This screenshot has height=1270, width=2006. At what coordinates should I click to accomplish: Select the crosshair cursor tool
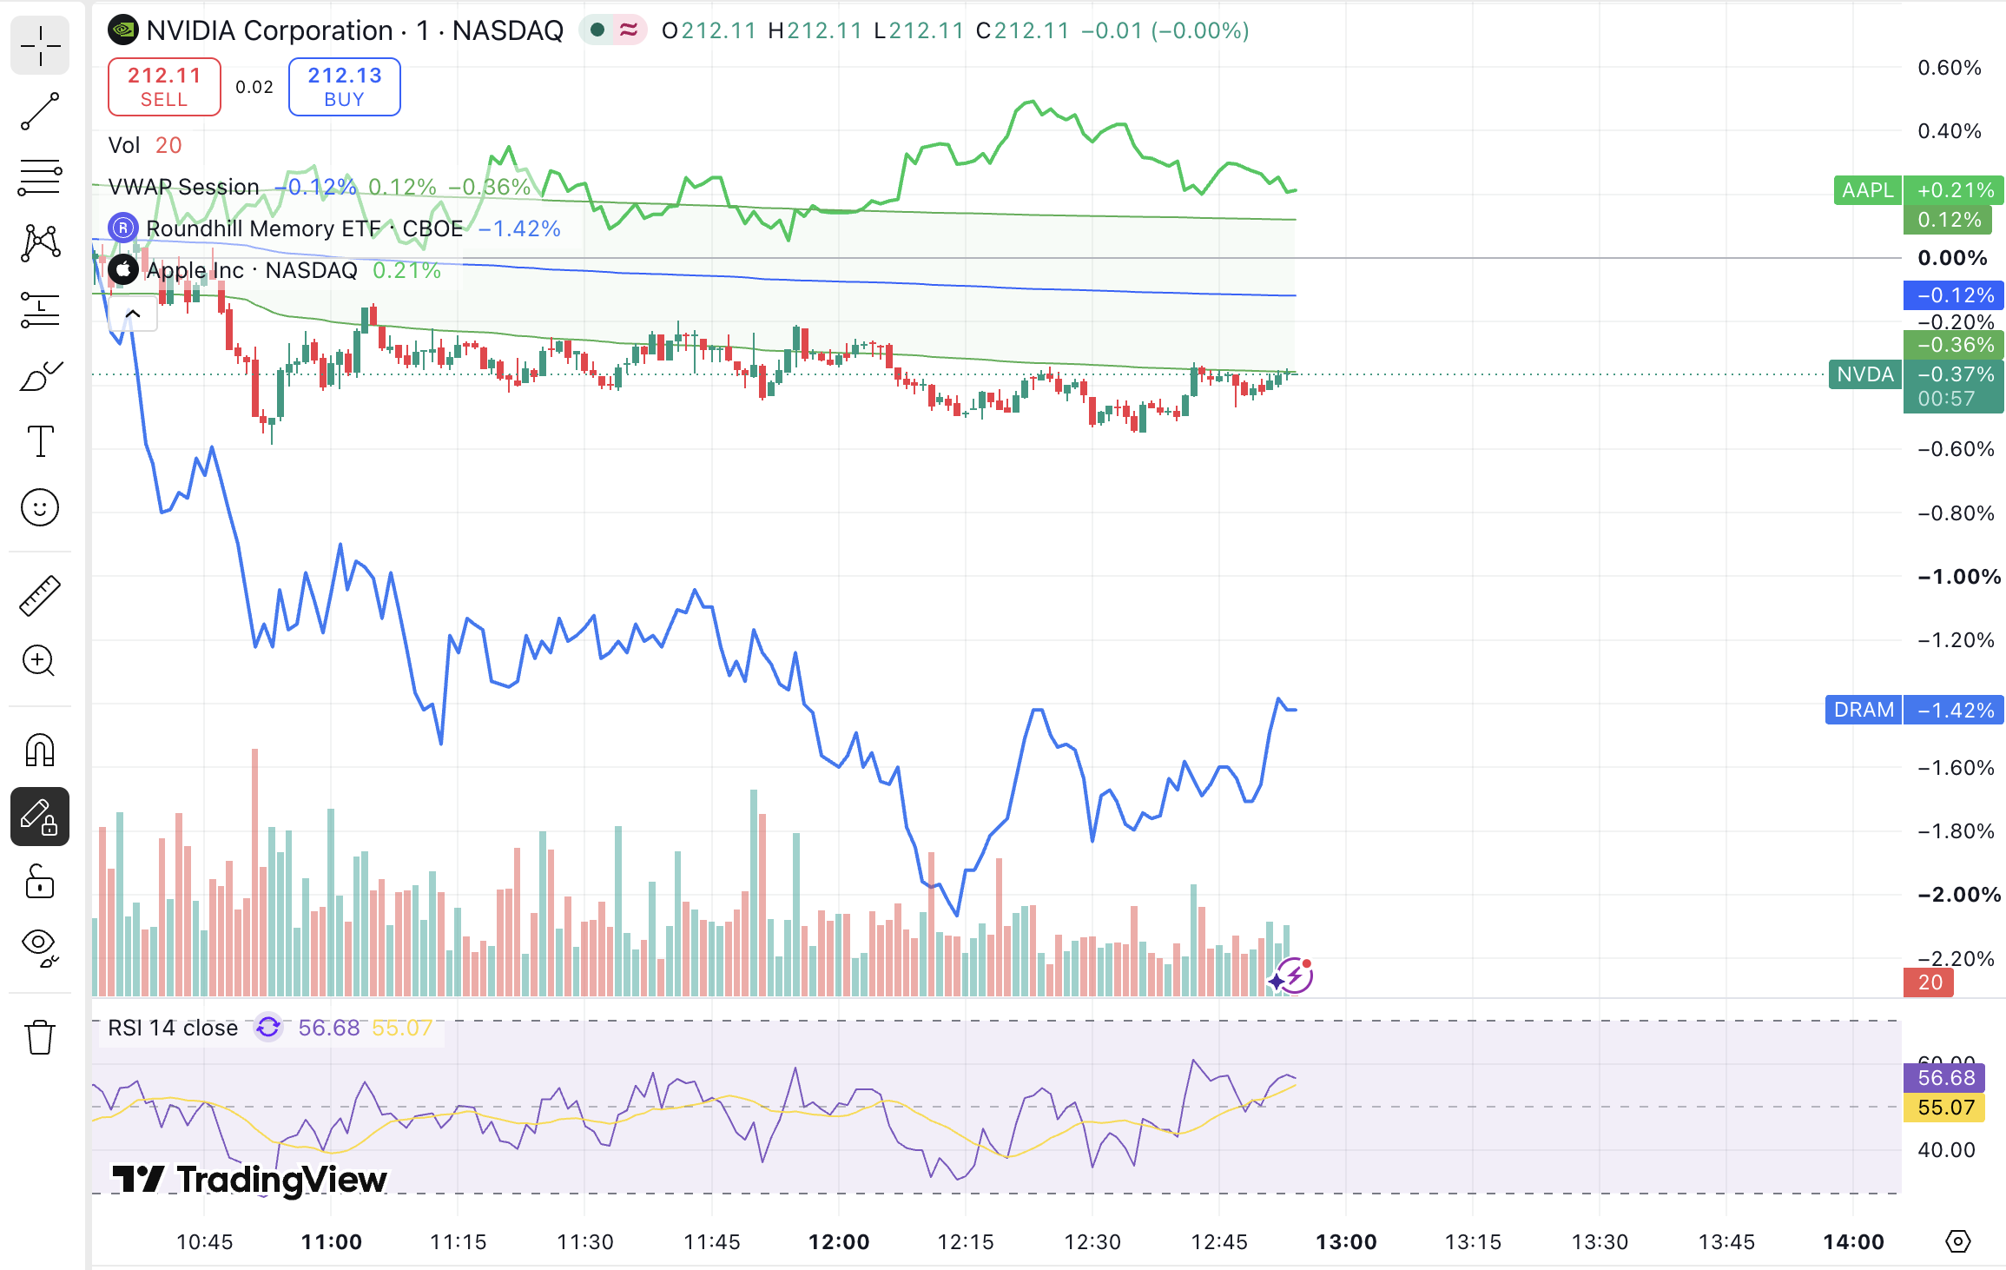tap(40, 46)
